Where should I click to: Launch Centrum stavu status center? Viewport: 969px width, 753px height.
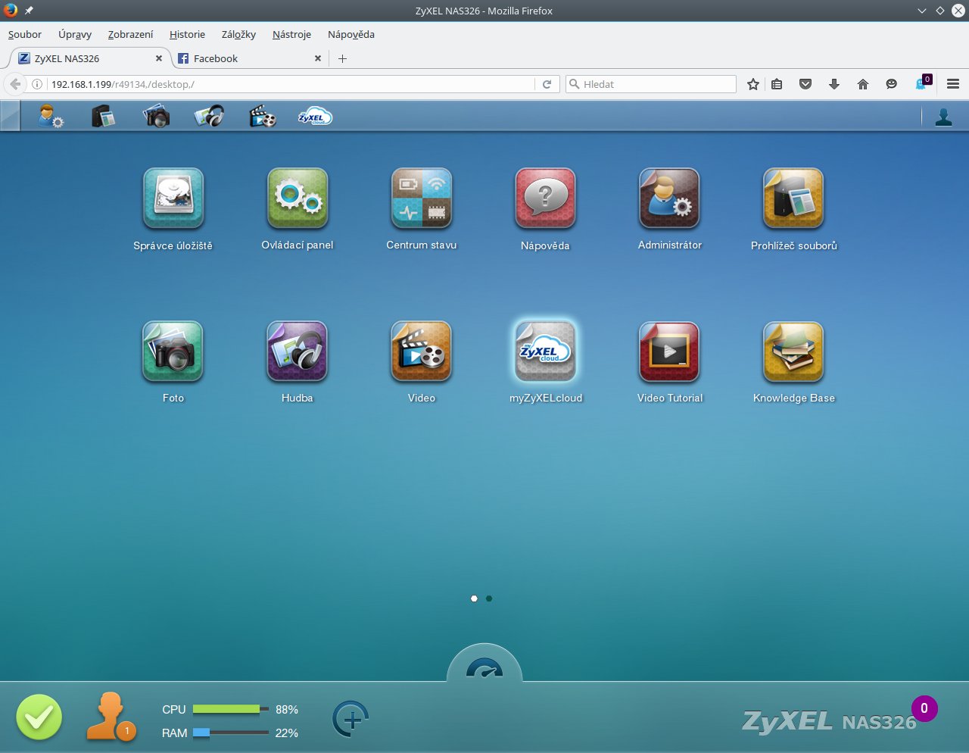[x=422, y=198]
